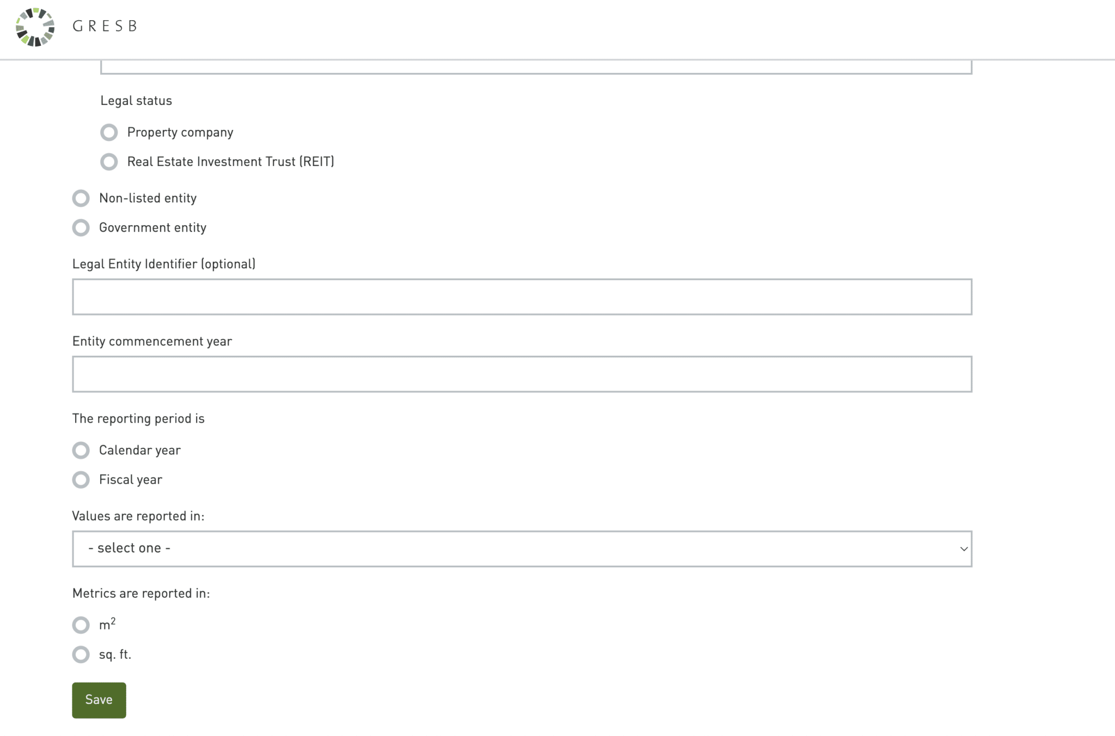Click the dropdown chevron arrow
1115x736 pixels.
coord(964,549)
